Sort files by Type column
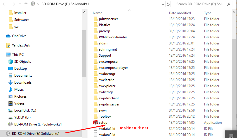 208,13
